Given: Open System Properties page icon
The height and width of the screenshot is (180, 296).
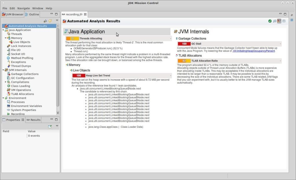Looking at the screenshot, I should (8, 110).
